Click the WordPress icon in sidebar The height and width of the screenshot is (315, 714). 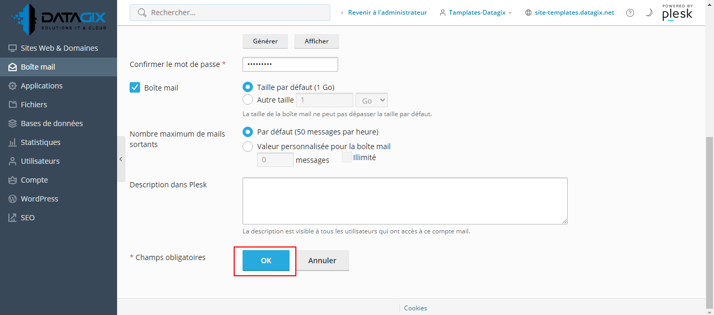(12, 199)
